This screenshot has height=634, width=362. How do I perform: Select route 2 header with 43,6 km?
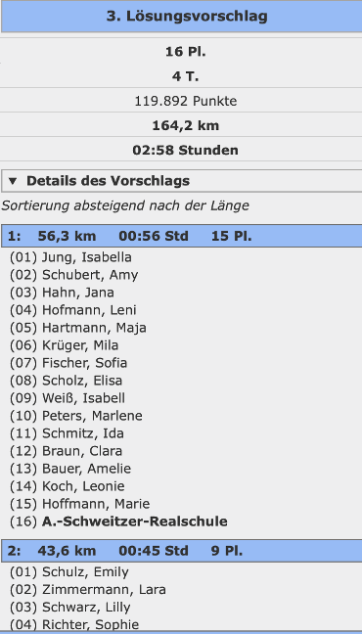(182, 551)
